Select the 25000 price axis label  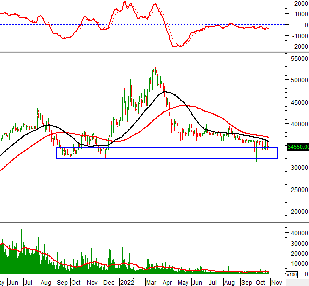pos(298,189)
